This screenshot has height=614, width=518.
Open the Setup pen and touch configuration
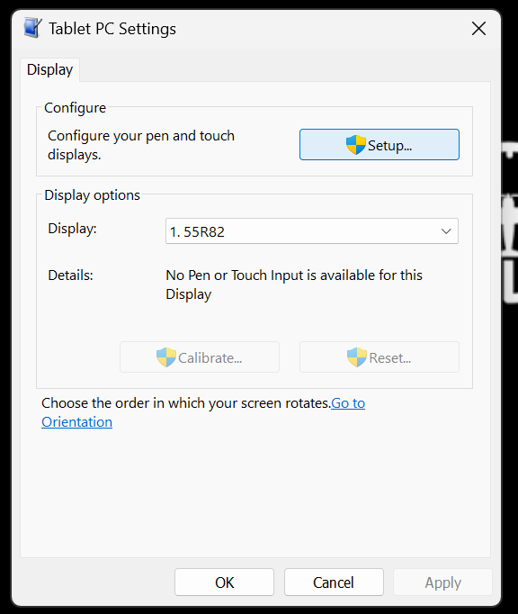click(380, 144)
